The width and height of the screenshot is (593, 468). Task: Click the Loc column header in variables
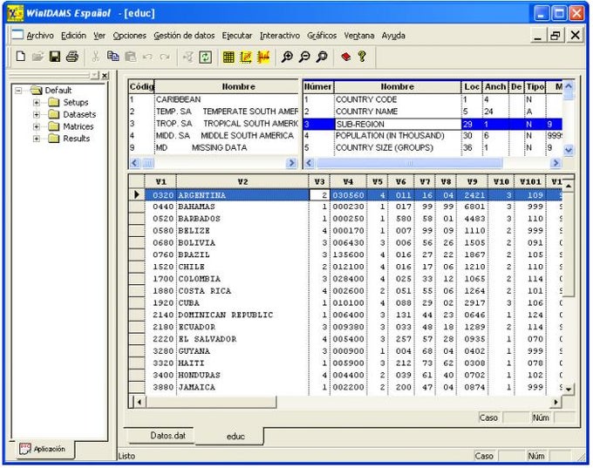(472, 86)
